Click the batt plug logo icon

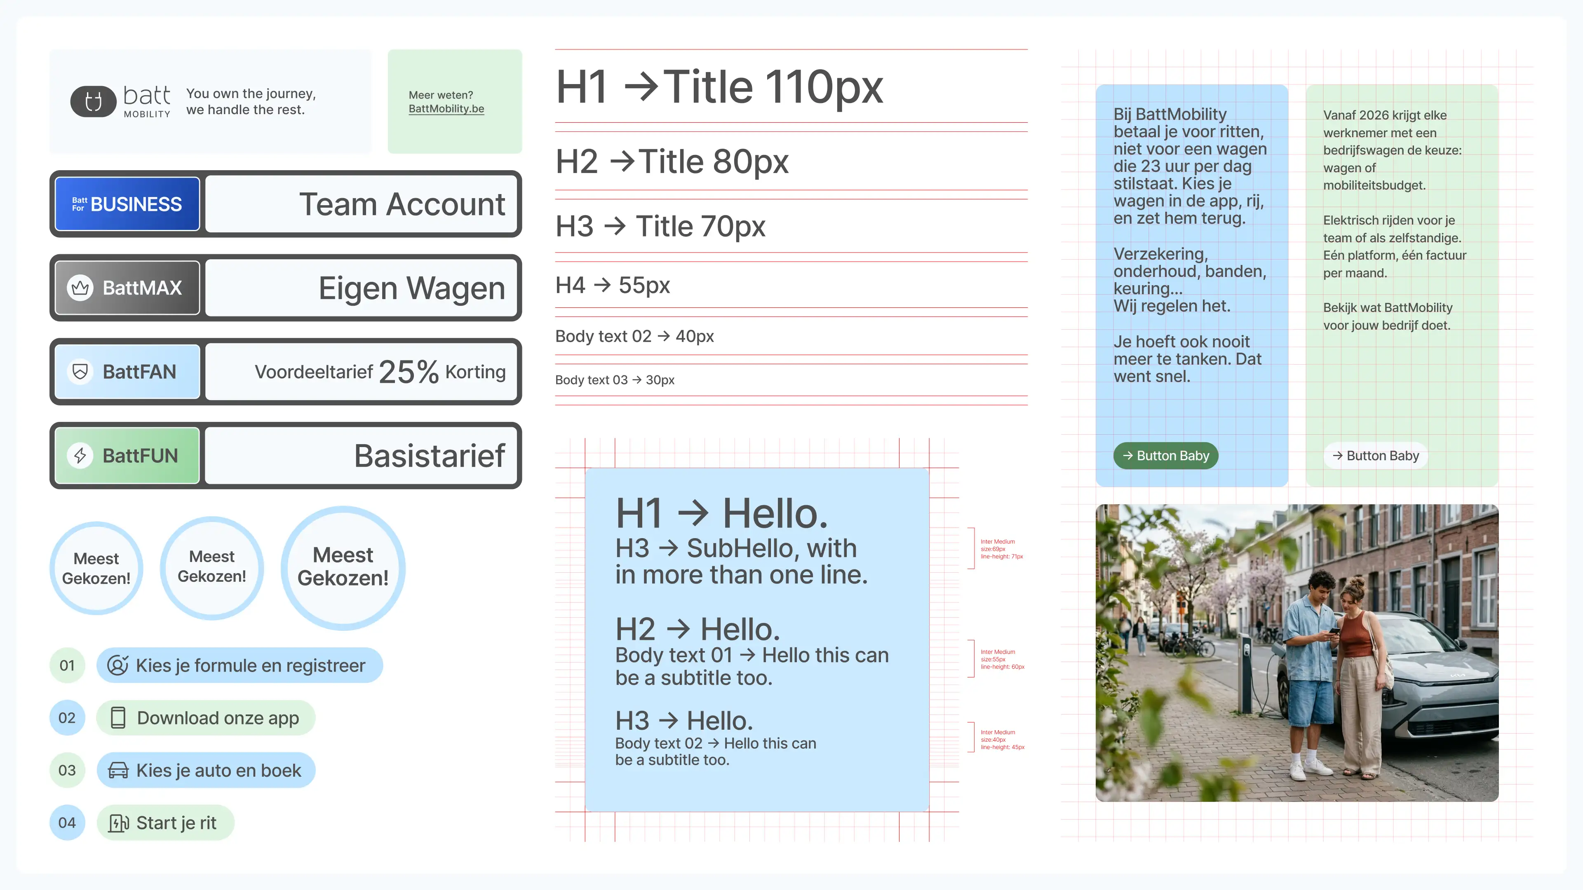pyautogui.click(x=94, y=101)
